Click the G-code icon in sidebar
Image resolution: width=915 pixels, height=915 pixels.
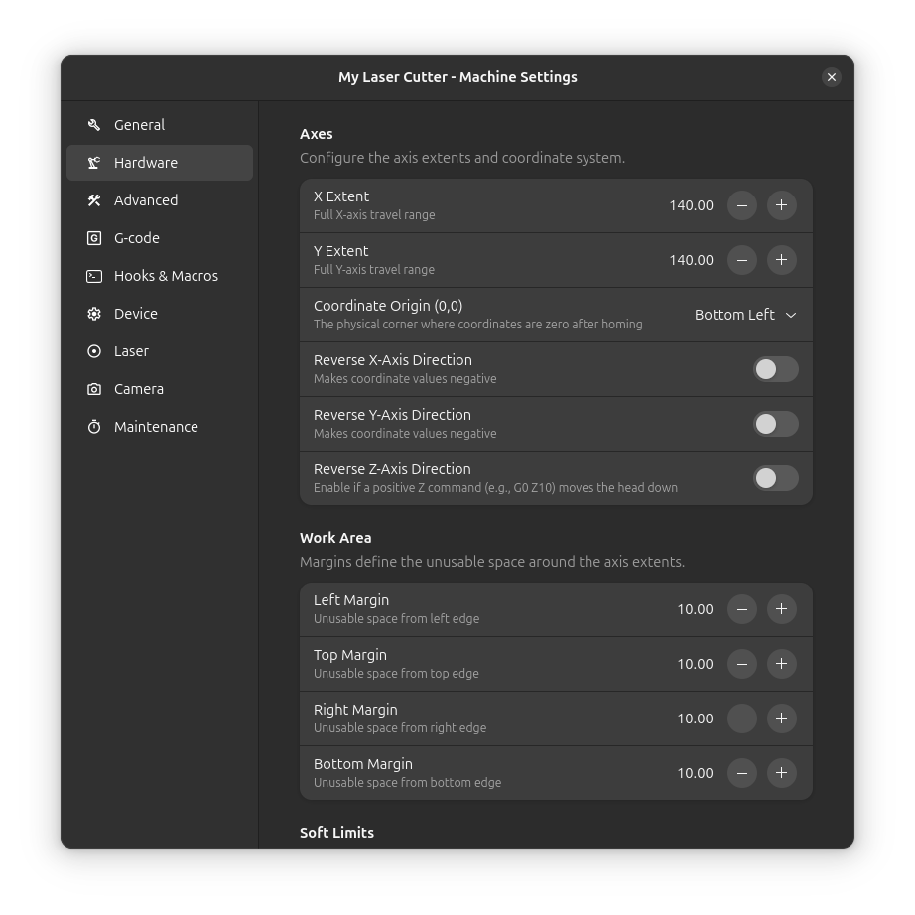[94, 238]
